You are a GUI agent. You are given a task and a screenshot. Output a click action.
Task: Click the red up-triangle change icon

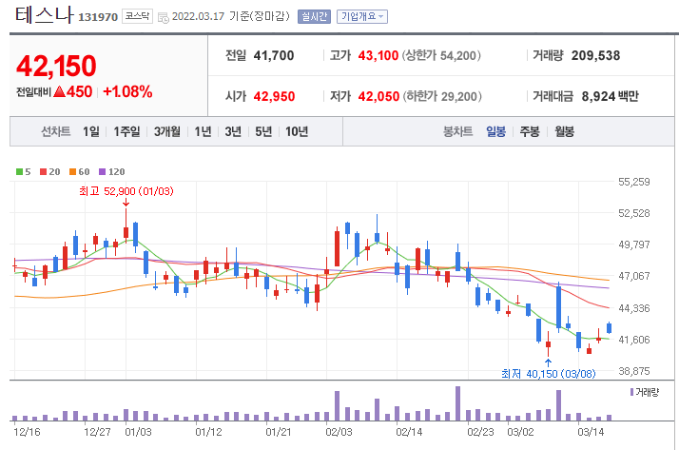59,91
